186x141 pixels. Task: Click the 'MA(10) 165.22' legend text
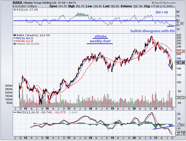[25, 38]
